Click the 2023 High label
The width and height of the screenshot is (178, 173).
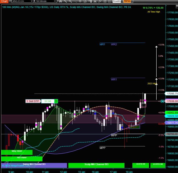click(x=152, y=84)
